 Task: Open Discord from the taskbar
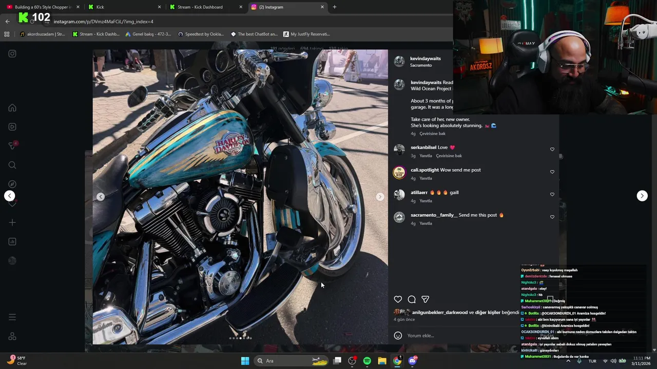[412, 361]
